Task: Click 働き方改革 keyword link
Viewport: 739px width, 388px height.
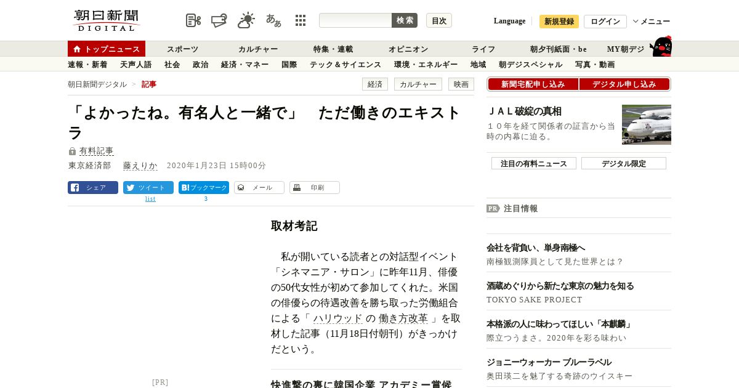Action: coord(403,318)
